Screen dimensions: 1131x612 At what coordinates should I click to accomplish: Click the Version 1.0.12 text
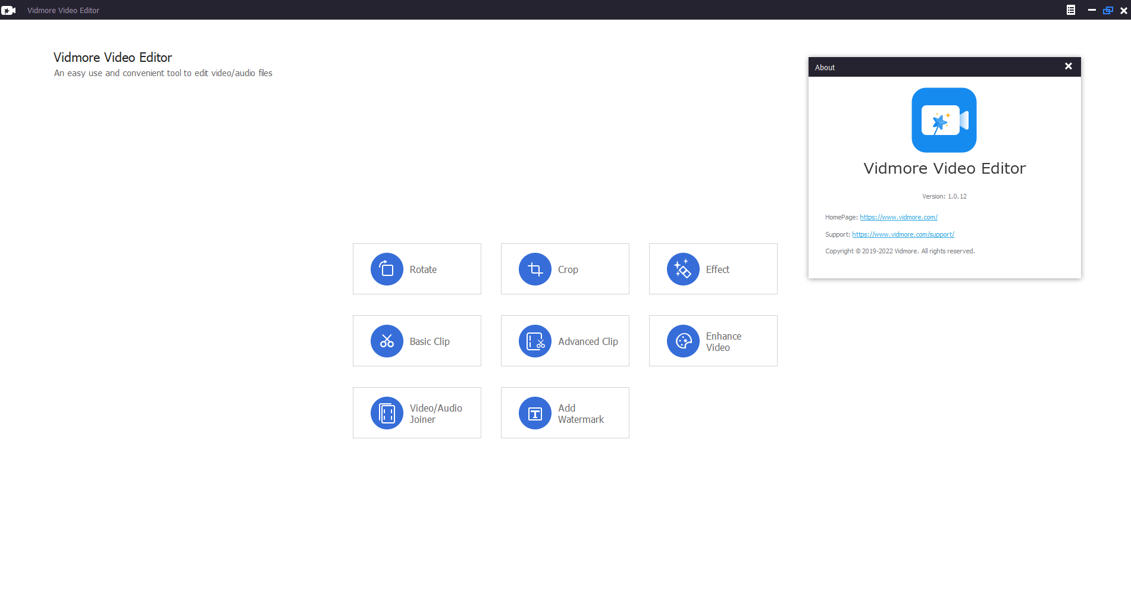(944, 196)
